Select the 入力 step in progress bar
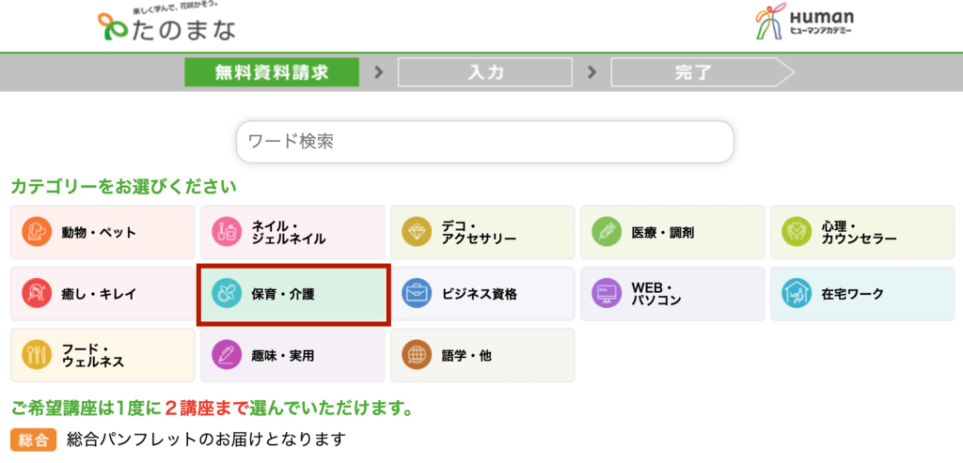The height and width of the screenshot is (463, 963). pos(485,72)
